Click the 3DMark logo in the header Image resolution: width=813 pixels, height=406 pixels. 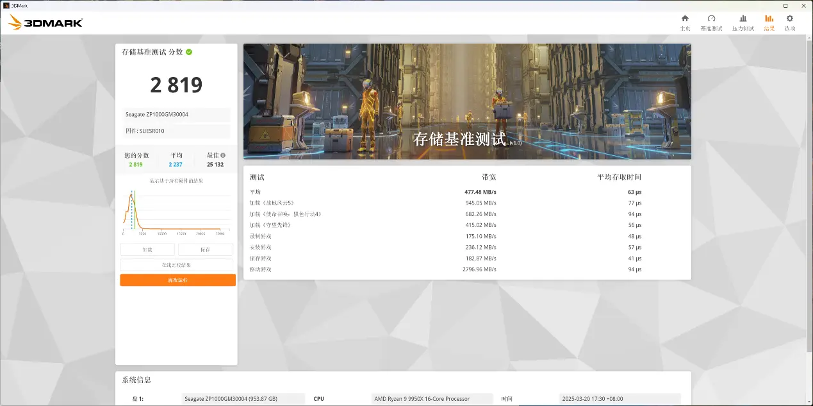click(45, 23)
